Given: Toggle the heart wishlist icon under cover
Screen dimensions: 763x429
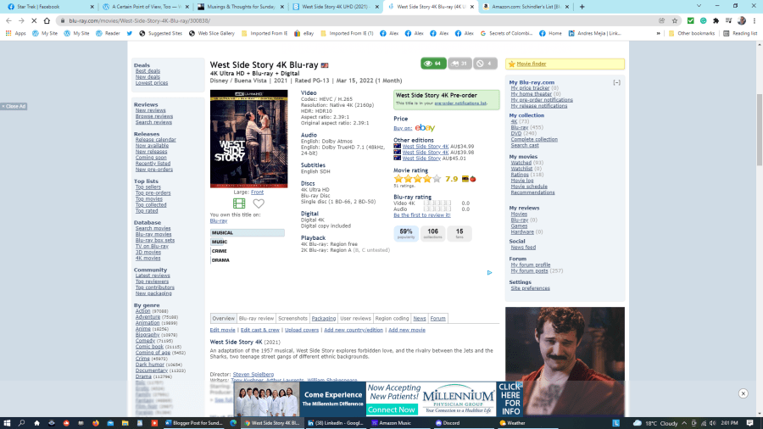Looking at the screenshot, I should [x=259, y=203].
